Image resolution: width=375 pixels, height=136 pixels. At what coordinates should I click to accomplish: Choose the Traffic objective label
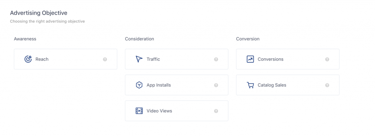[x=153, y=59]
